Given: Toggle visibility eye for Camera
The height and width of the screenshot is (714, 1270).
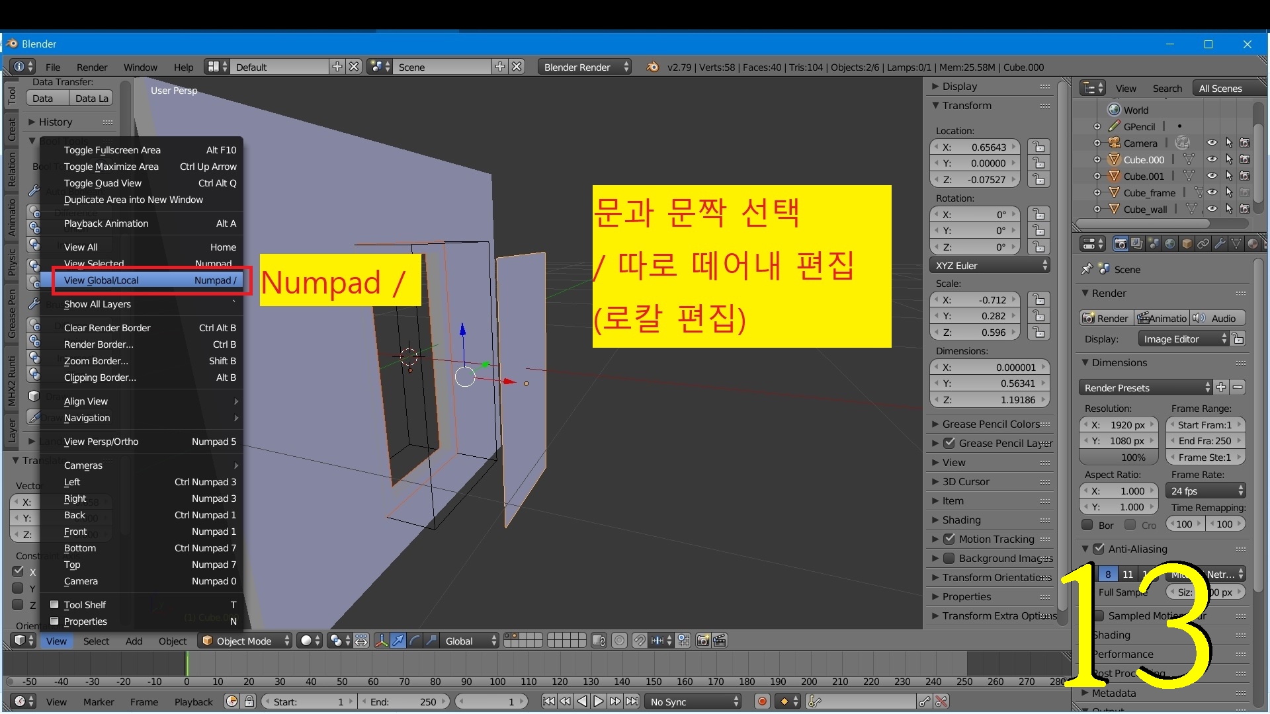Looking at the screenshot, I should 1212,143.
